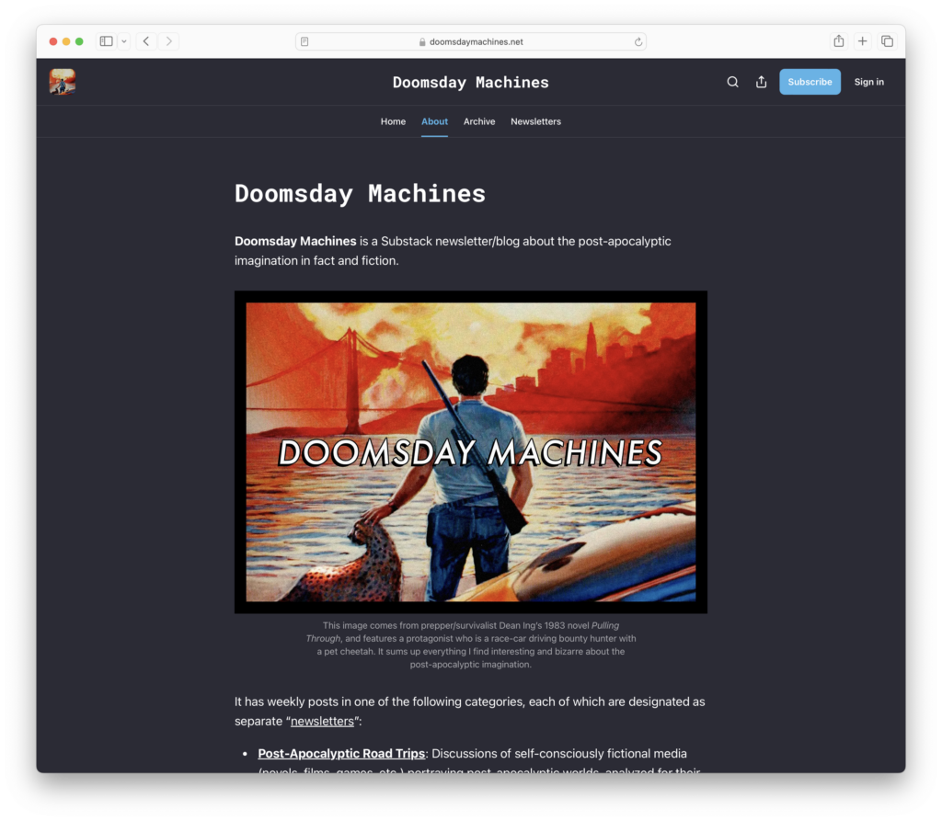This screenshot has height=821, width=942.
Task: Click the Doomsday Machines cover image
Action: (x=470, y=451)
